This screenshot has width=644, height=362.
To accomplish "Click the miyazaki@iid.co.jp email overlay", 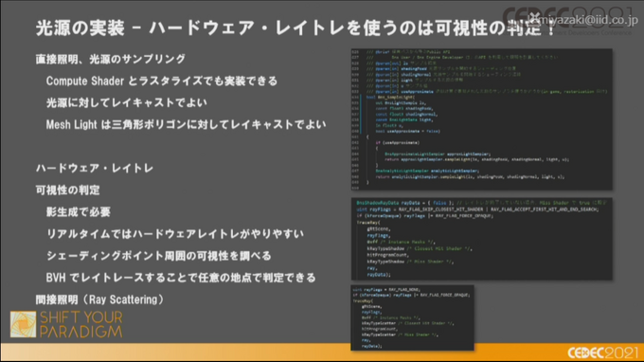I will coord(589,19).
